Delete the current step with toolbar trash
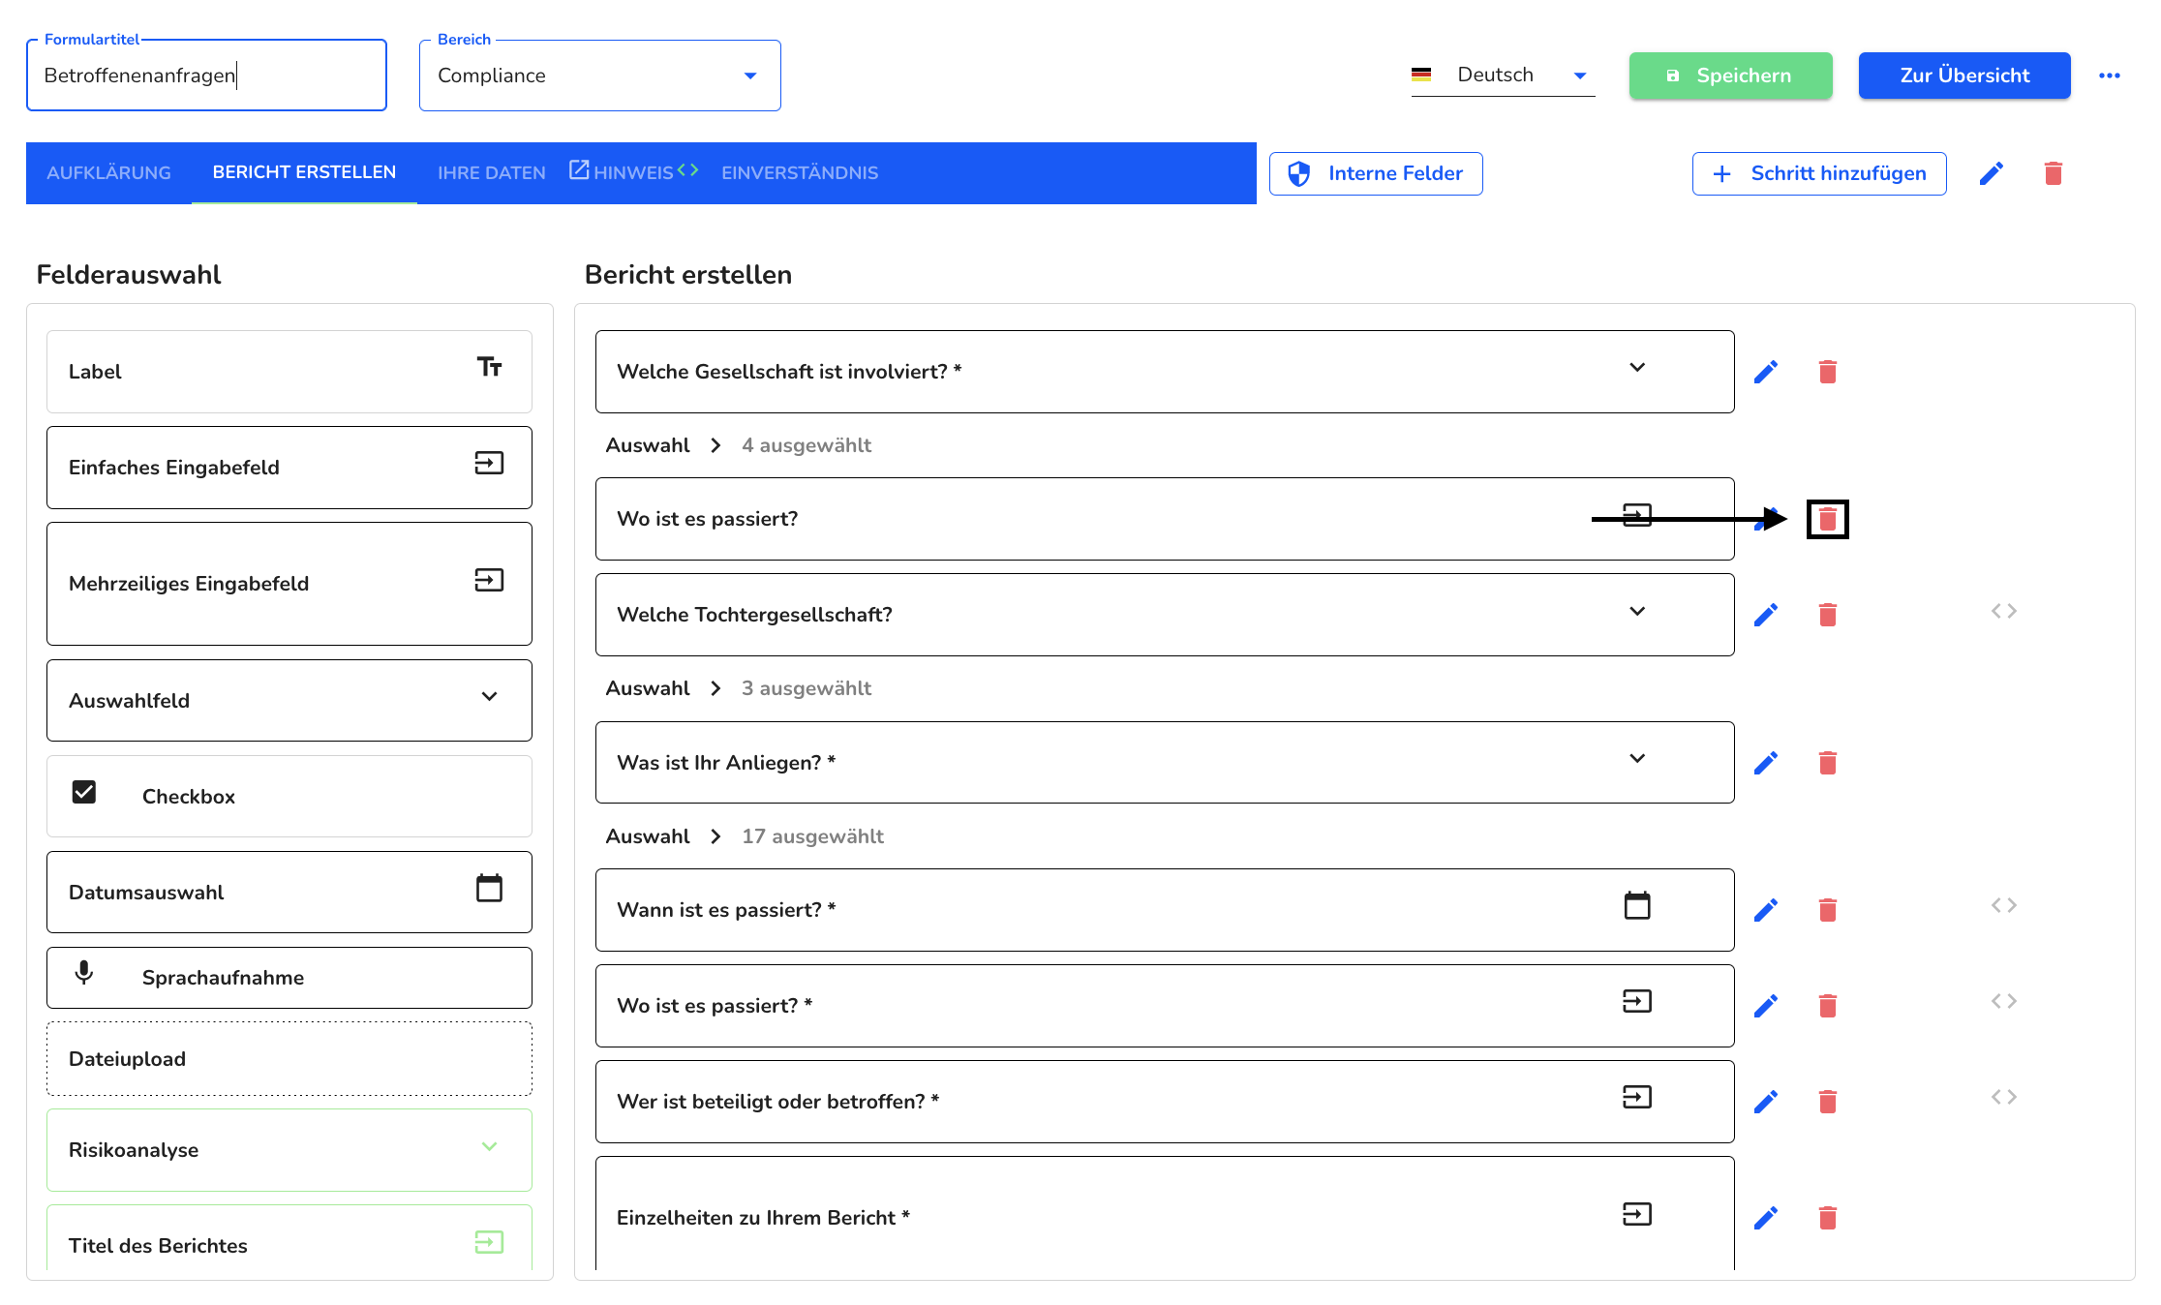The image size is (2161, 1305). 2053,173
